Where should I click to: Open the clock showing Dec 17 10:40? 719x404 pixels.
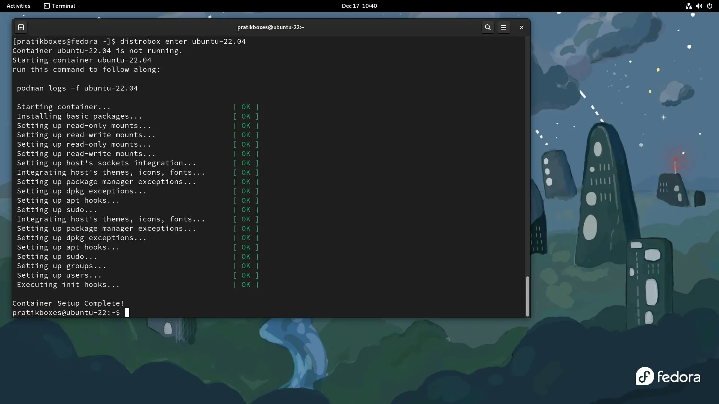(x=359, y=6)
